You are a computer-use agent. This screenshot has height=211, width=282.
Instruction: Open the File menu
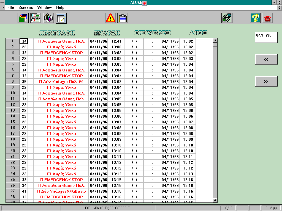point(10,8)
